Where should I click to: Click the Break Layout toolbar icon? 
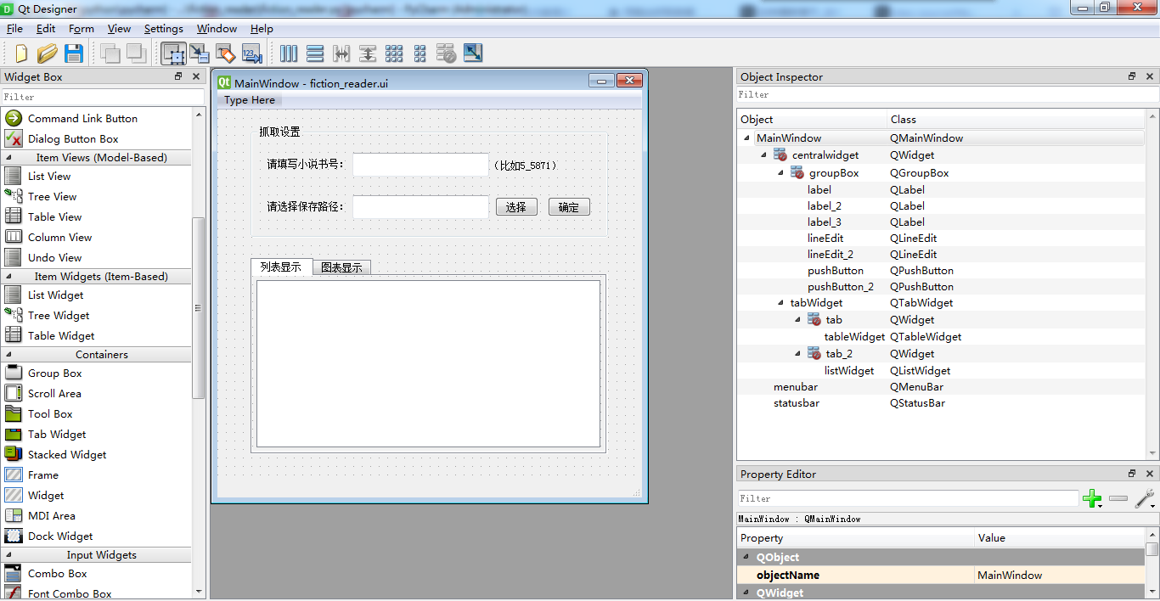coord(447,53)
